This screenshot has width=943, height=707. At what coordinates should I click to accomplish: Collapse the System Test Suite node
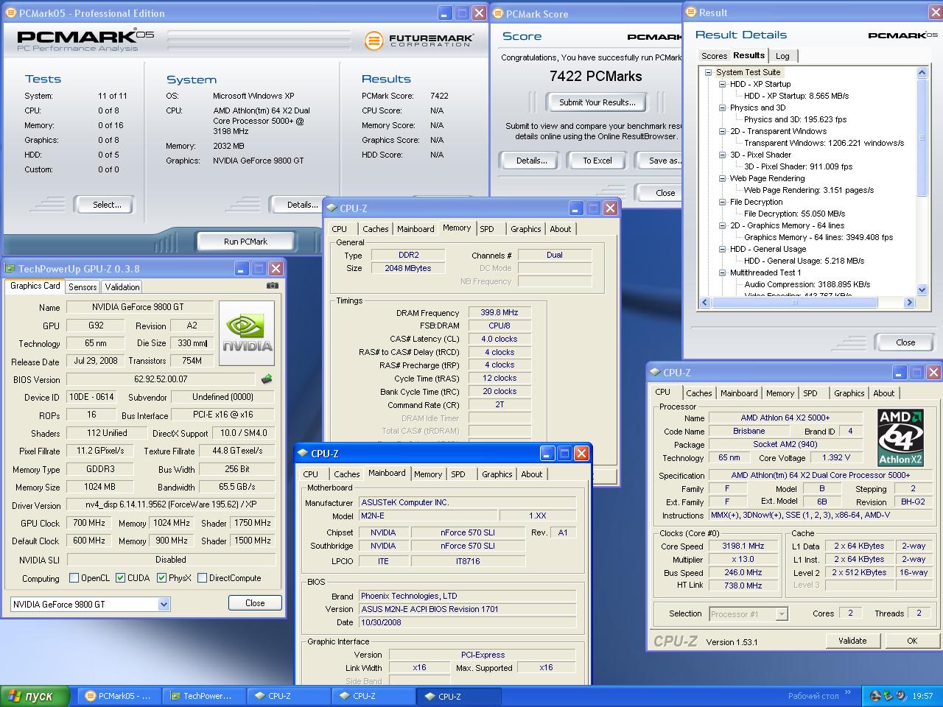[709, 72]
